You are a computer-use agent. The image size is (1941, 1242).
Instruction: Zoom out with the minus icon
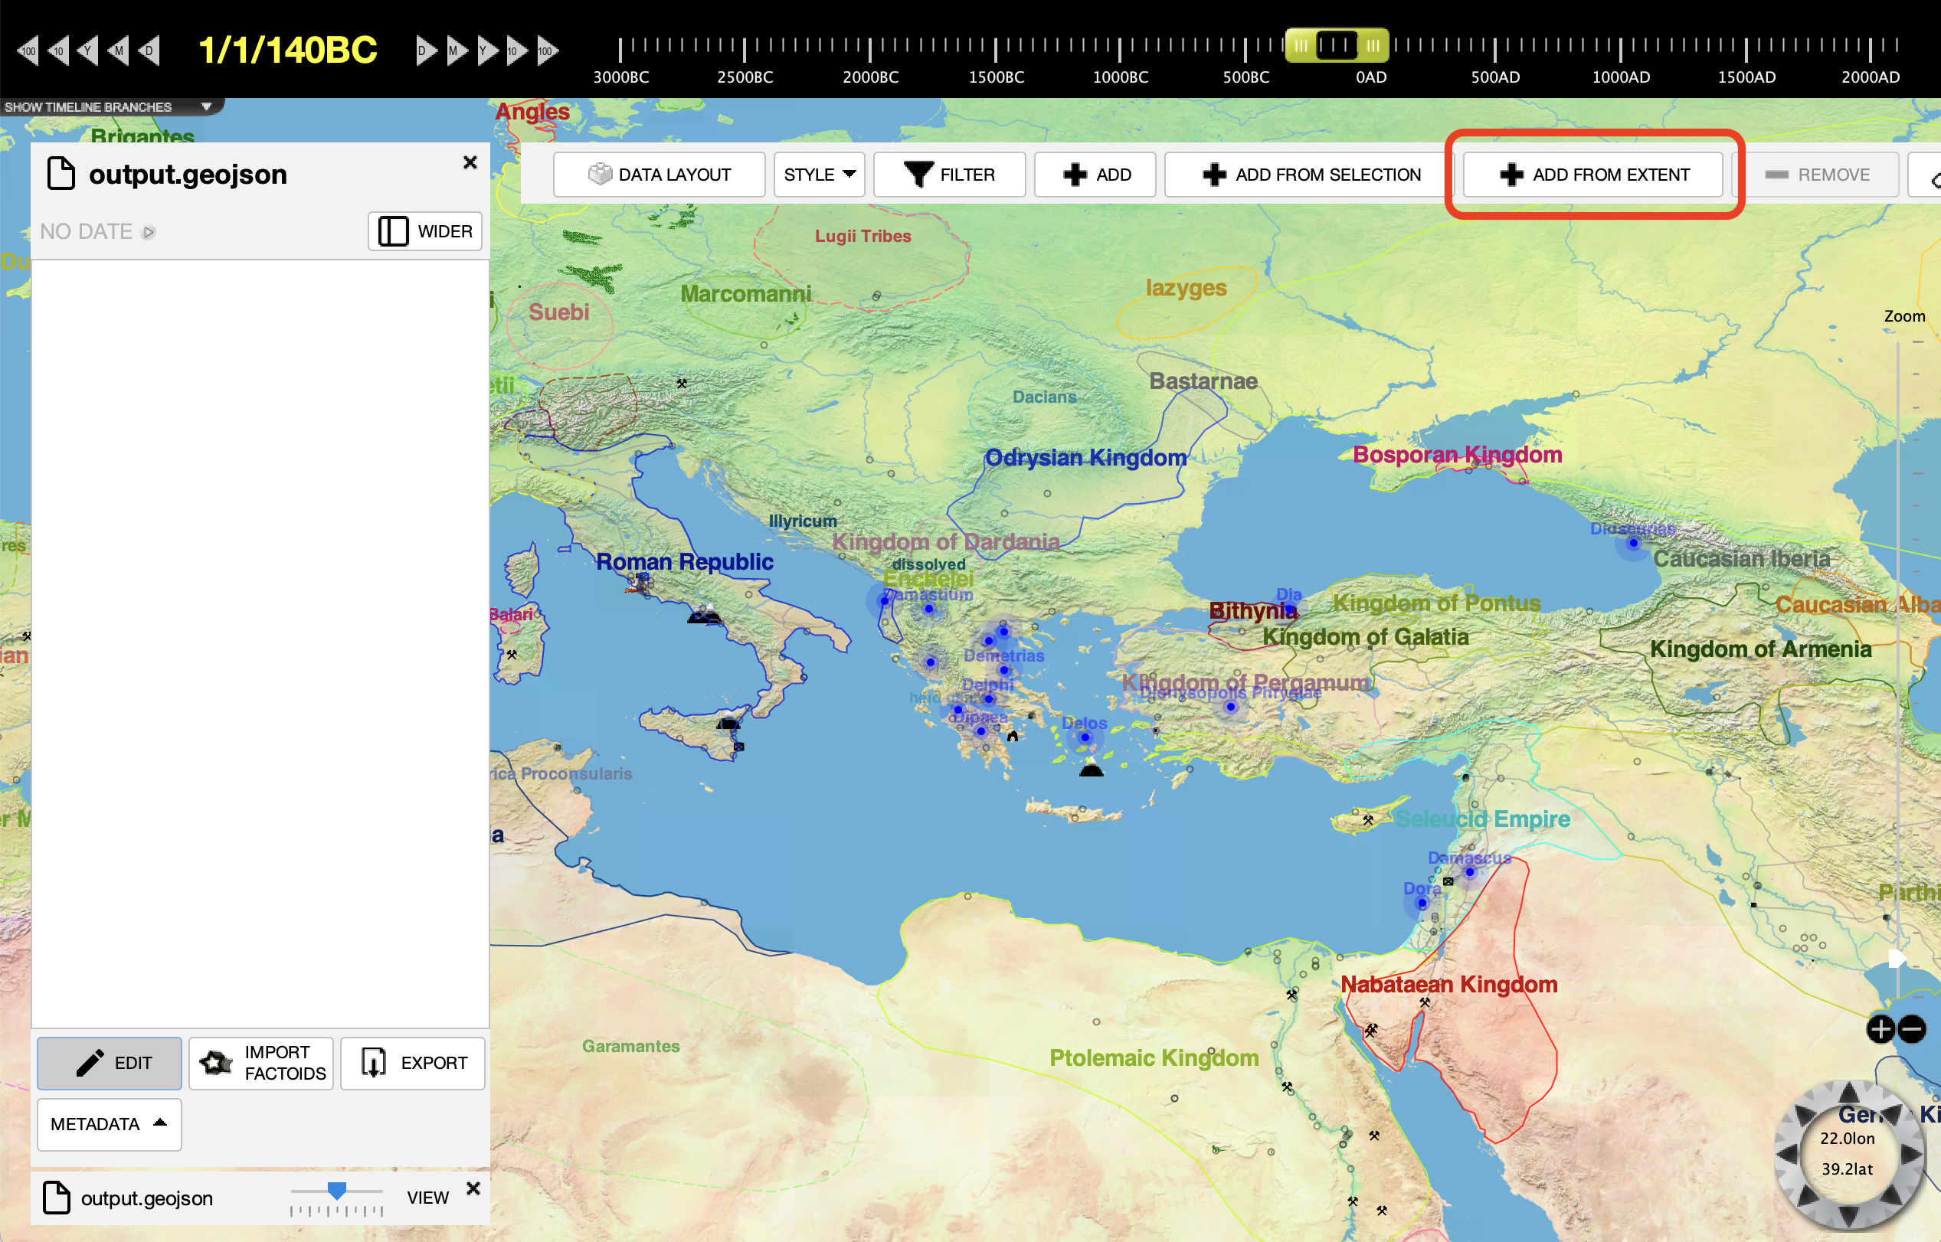click(1911, 1028)
